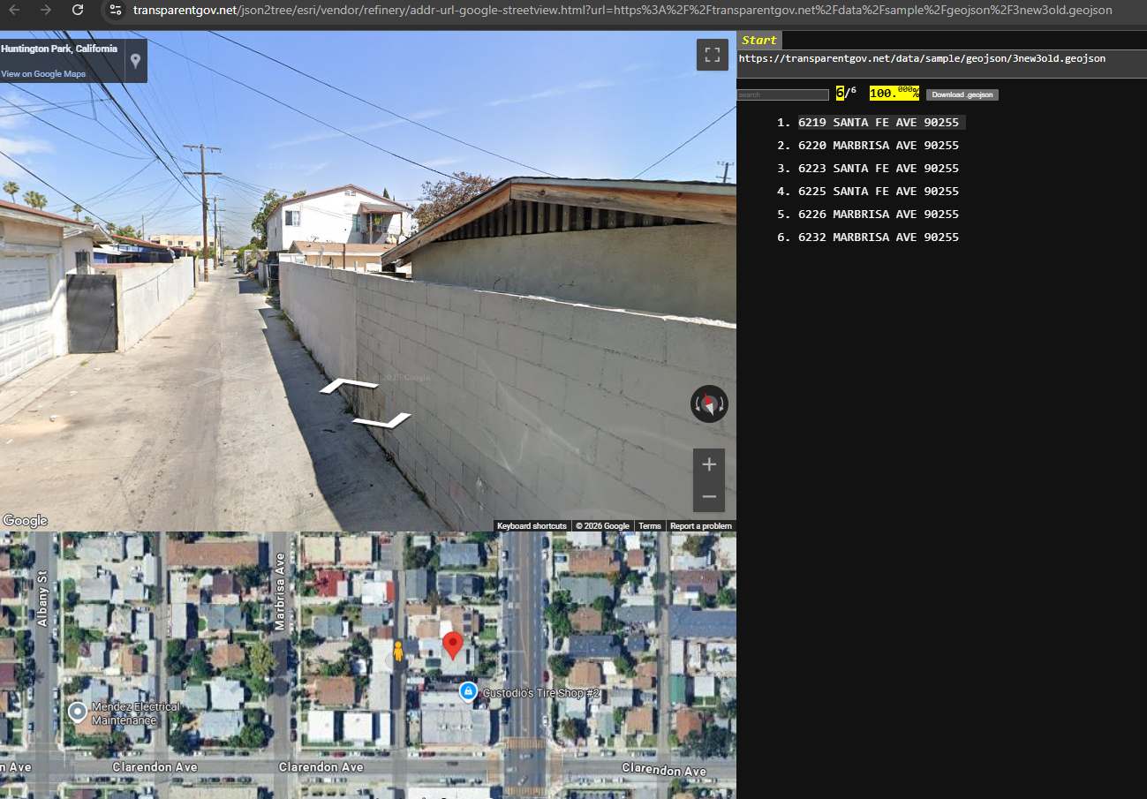Click the geojson URL input box
Image resolution: width=1147 pixels, height=799 pixels.
coord(939,59)
